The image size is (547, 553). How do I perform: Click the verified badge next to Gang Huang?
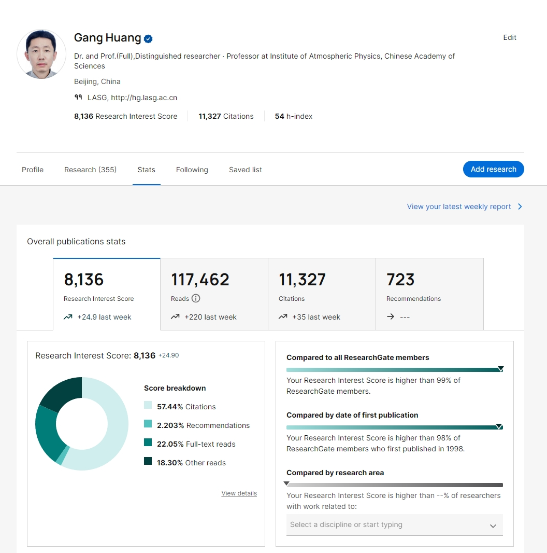(148, 39)
